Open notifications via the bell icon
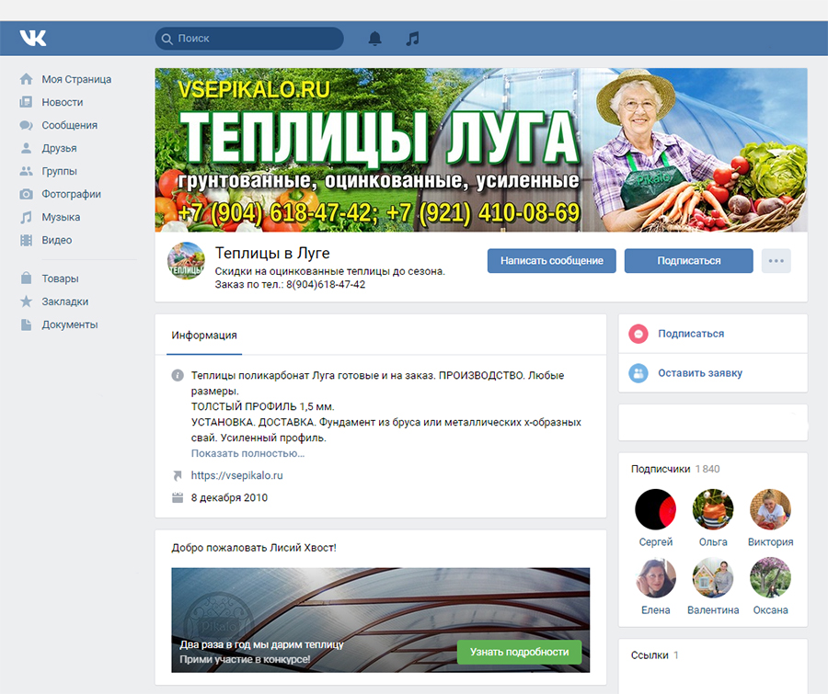The width and height of the screenshot is (828, 694). point(375,39)
